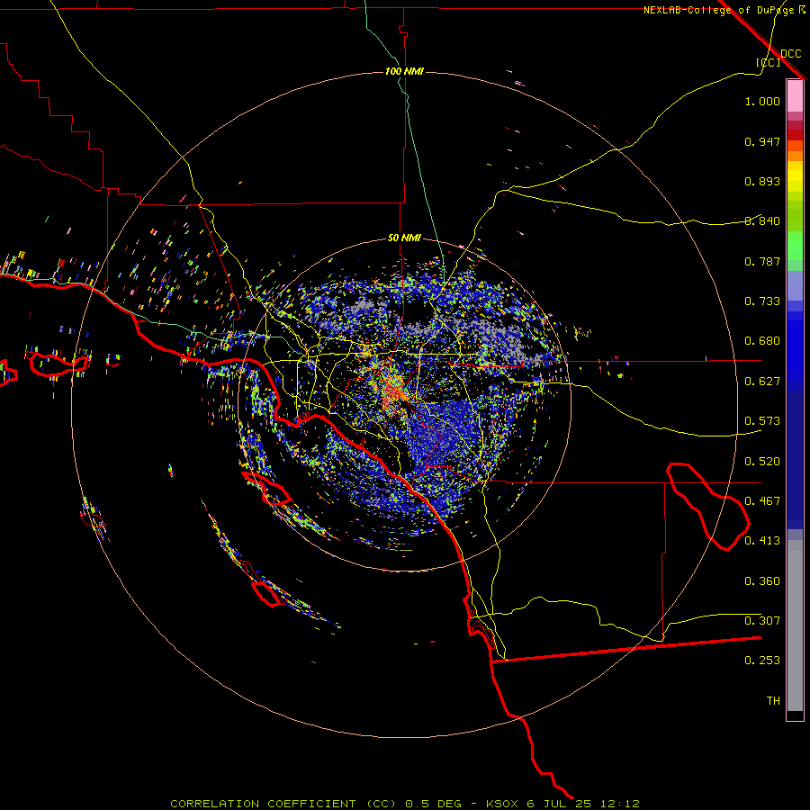Click the DCC product label
The image size is (810, 810).
pyautogui.click(x=790, y=54)
